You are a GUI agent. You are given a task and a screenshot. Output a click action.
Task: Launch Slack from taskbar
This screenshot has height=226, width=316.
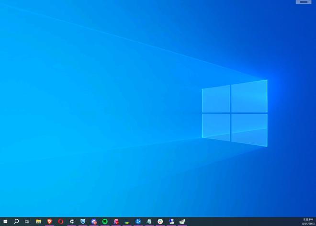tap(160, 222)
